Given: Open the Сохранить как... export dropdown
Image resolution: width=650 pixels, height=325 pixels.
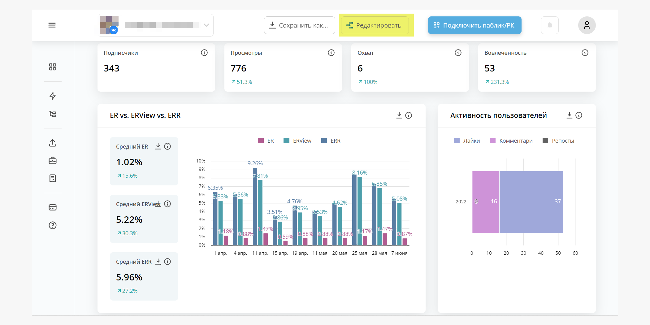Looking at the screenshot, I should (x=299, y=25).
